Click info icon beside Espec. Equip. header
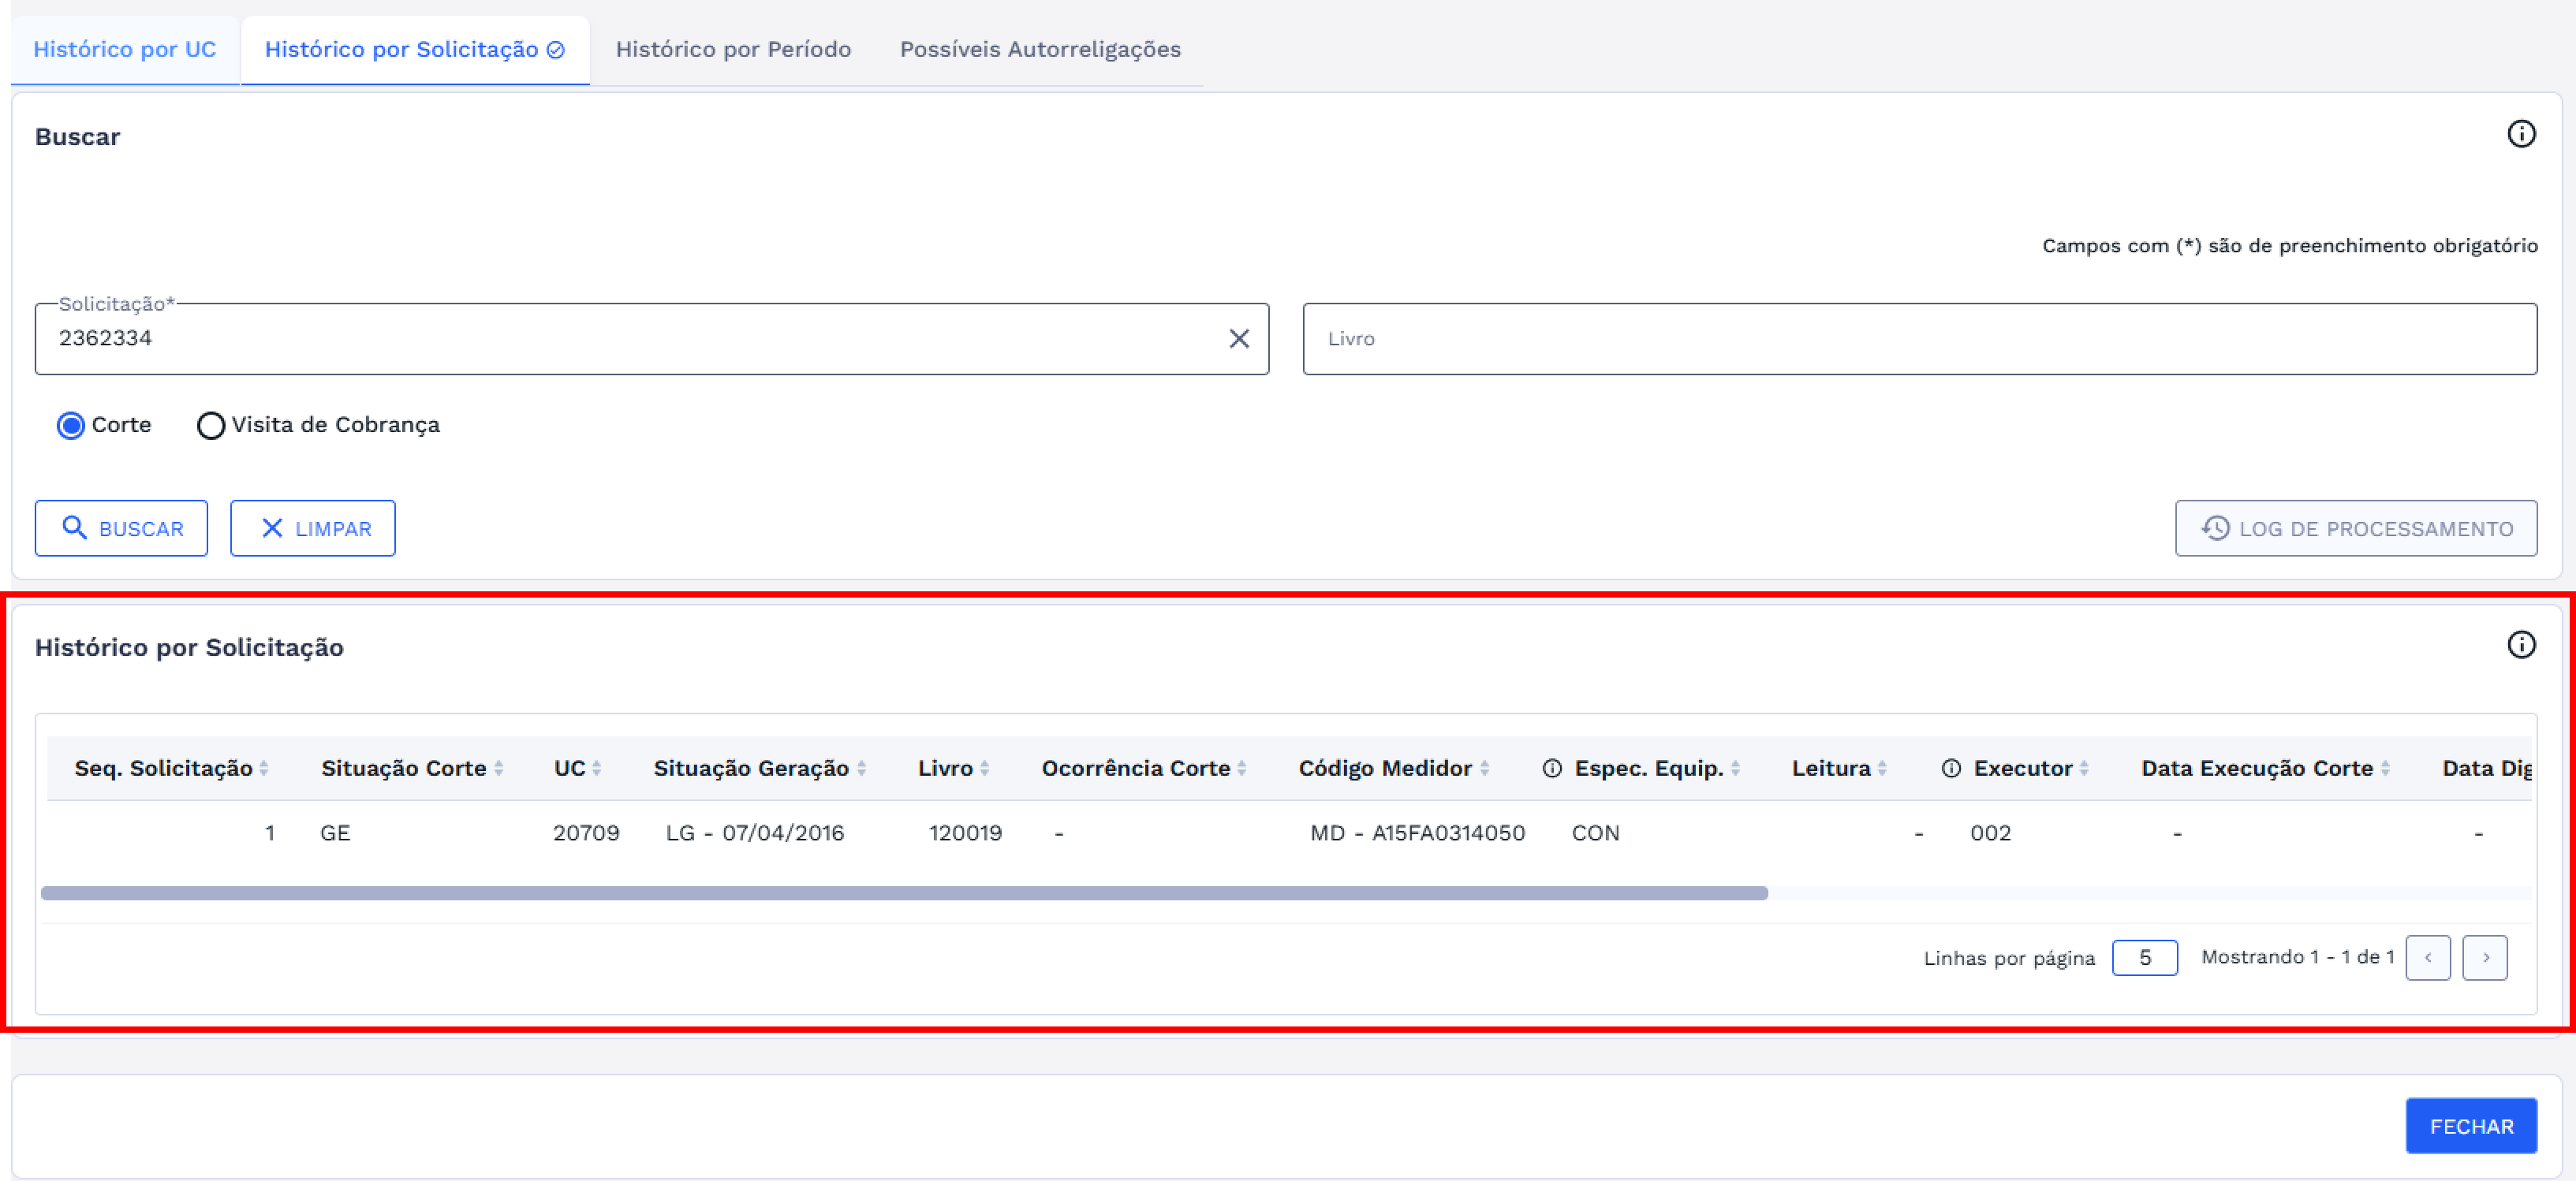The height and width of the screenshot is (1181, 2576). [1551, 769]
